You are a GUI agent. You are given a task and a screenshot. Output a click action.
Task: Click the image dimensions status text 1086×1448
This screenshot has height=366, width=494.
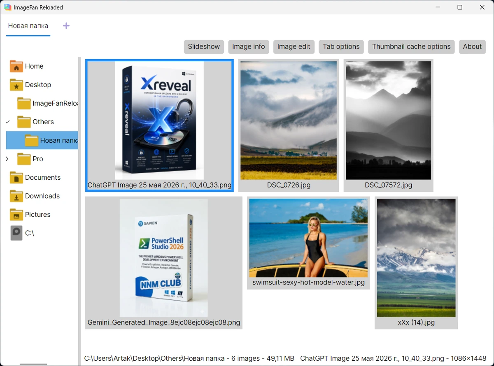tap(468, 358)
